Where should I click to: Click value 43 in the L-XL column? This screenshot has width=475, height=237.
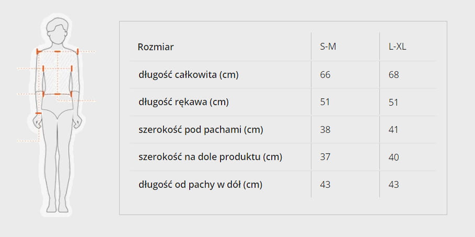pos(393,184)
